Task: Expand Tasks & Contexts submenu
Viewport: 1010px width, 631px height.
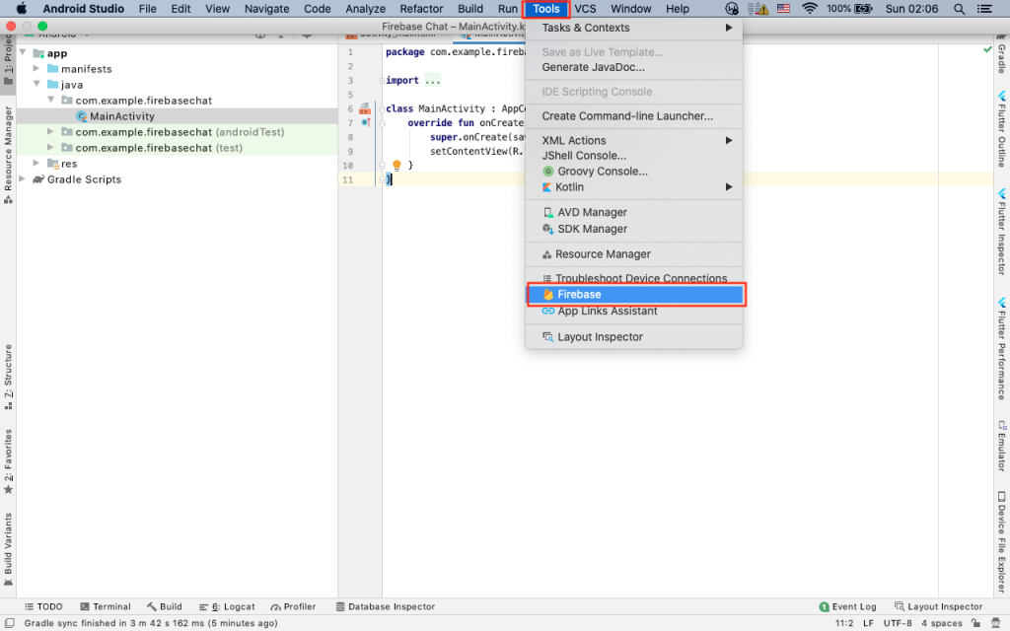Action: (x=634, y=28)
